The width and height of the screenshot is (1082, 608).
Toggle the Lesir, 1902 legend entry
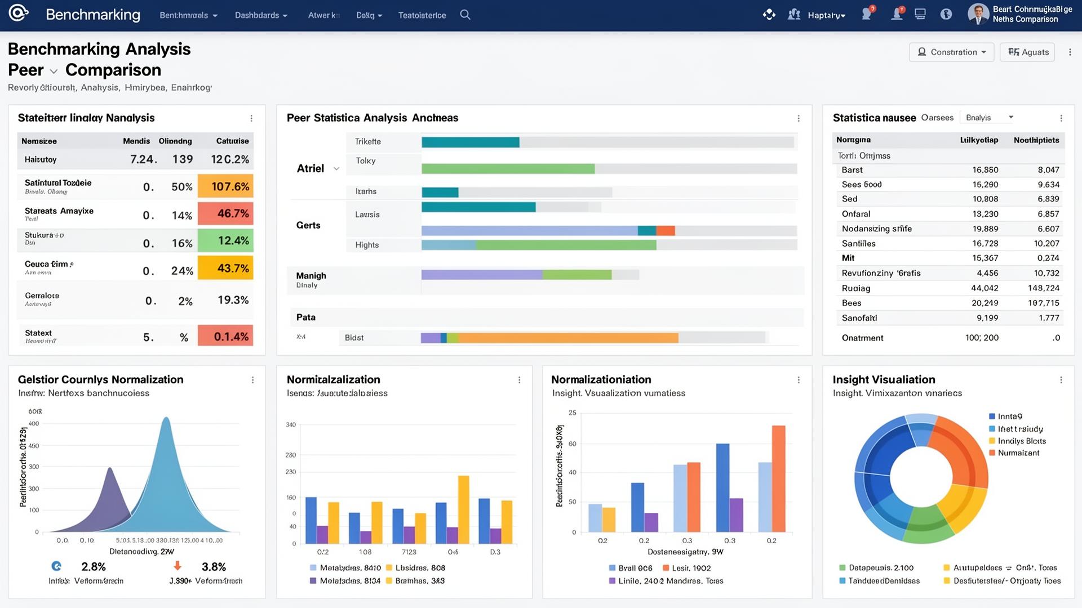[x=686, y=568]
